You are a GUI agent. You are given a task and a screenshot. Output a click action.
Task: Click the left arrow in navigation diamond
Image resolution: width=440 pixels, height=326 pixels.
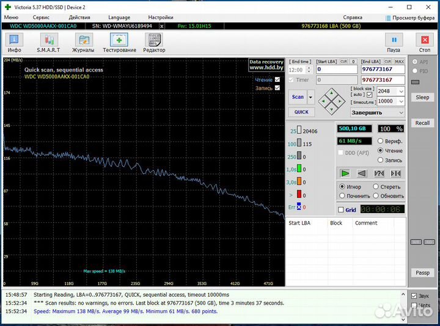click(323, 101)
